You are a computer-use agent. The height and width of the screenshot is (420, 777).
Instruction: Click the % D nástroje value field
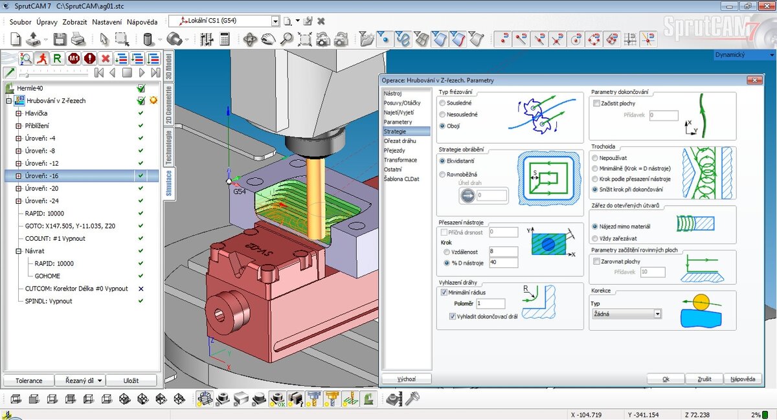[503, 263]
